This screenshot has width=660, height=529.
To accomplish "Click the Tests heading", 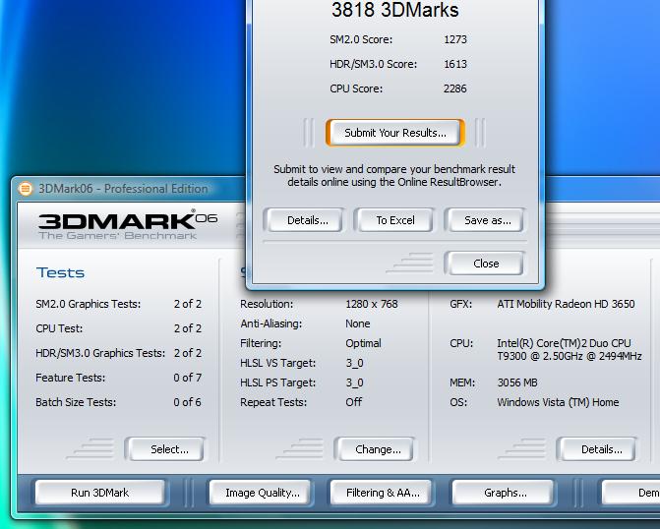I will 60,272.
